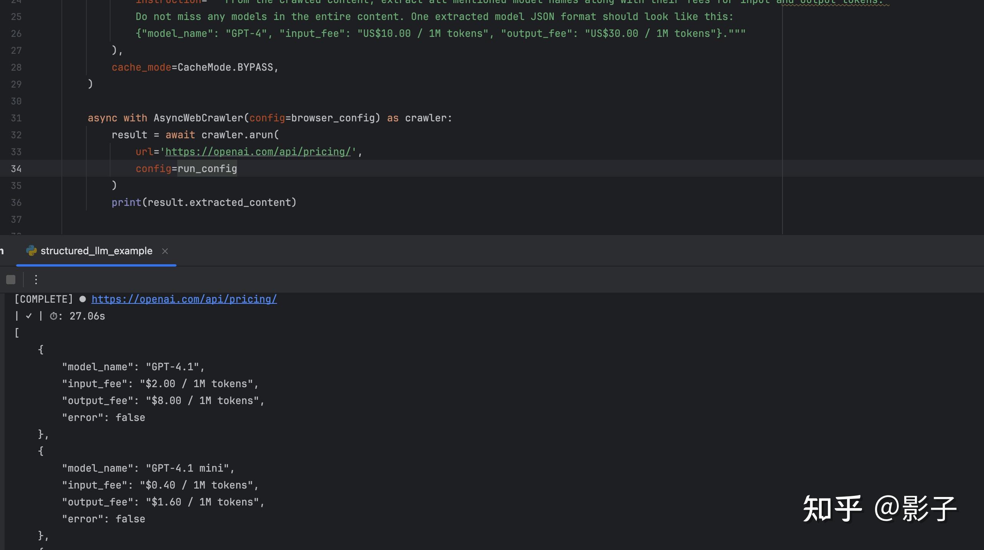The width and height of the screenshot is (984, 550).
Task: Click the Python icon on the run tab
Action: [x=31, y=251]
